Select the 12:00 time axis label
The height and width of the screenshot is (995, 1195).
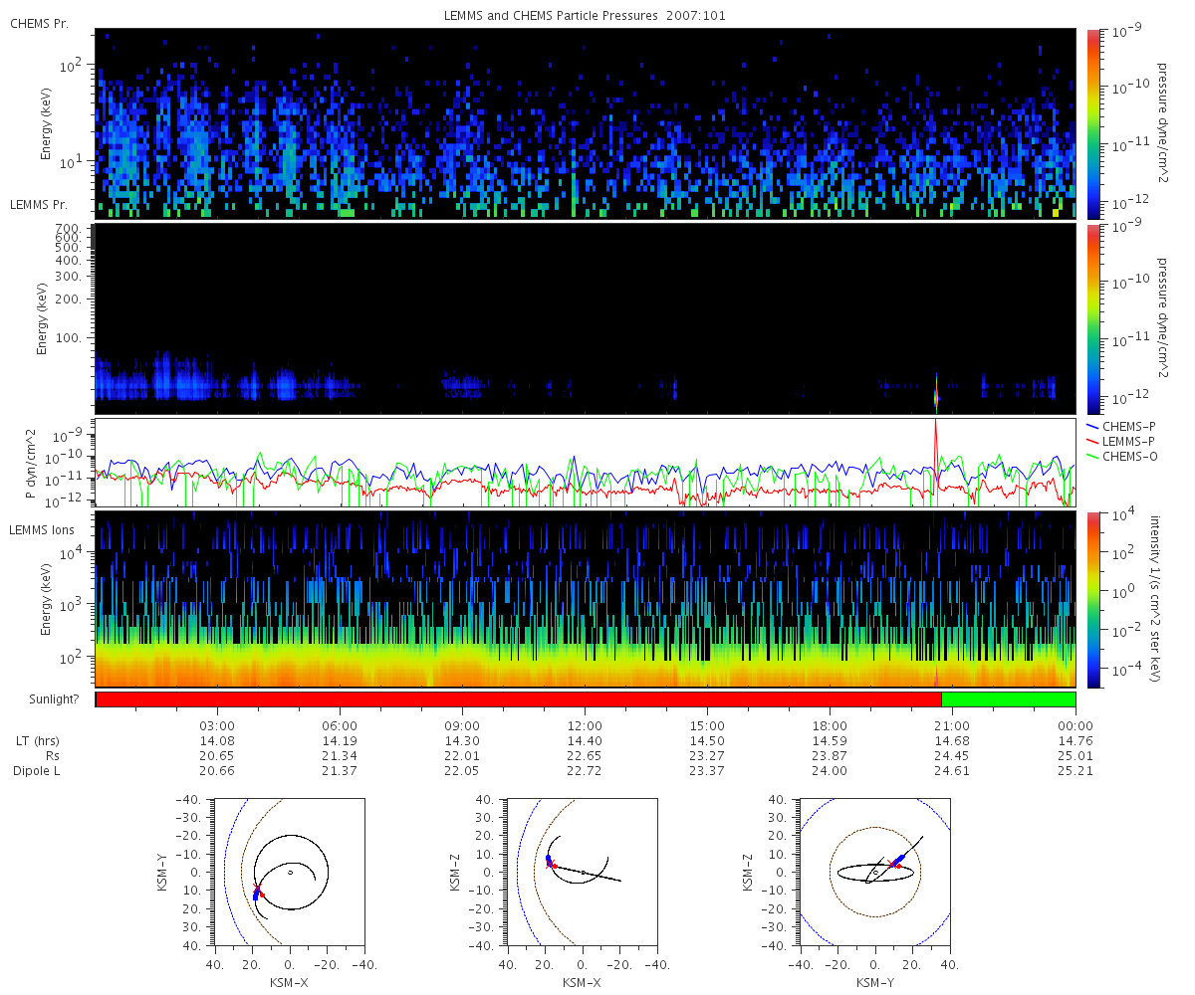coord(585,725)
